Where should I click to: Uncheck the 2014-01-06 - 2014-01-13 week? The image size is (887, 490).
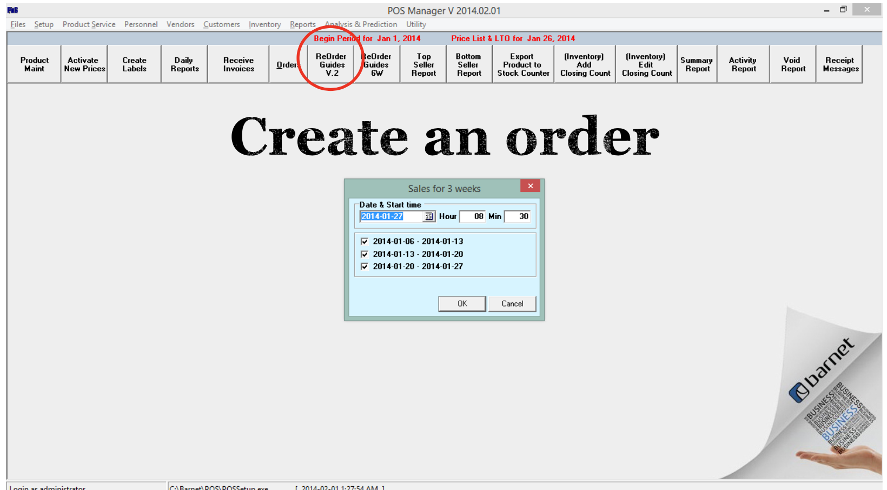point(365,242)
